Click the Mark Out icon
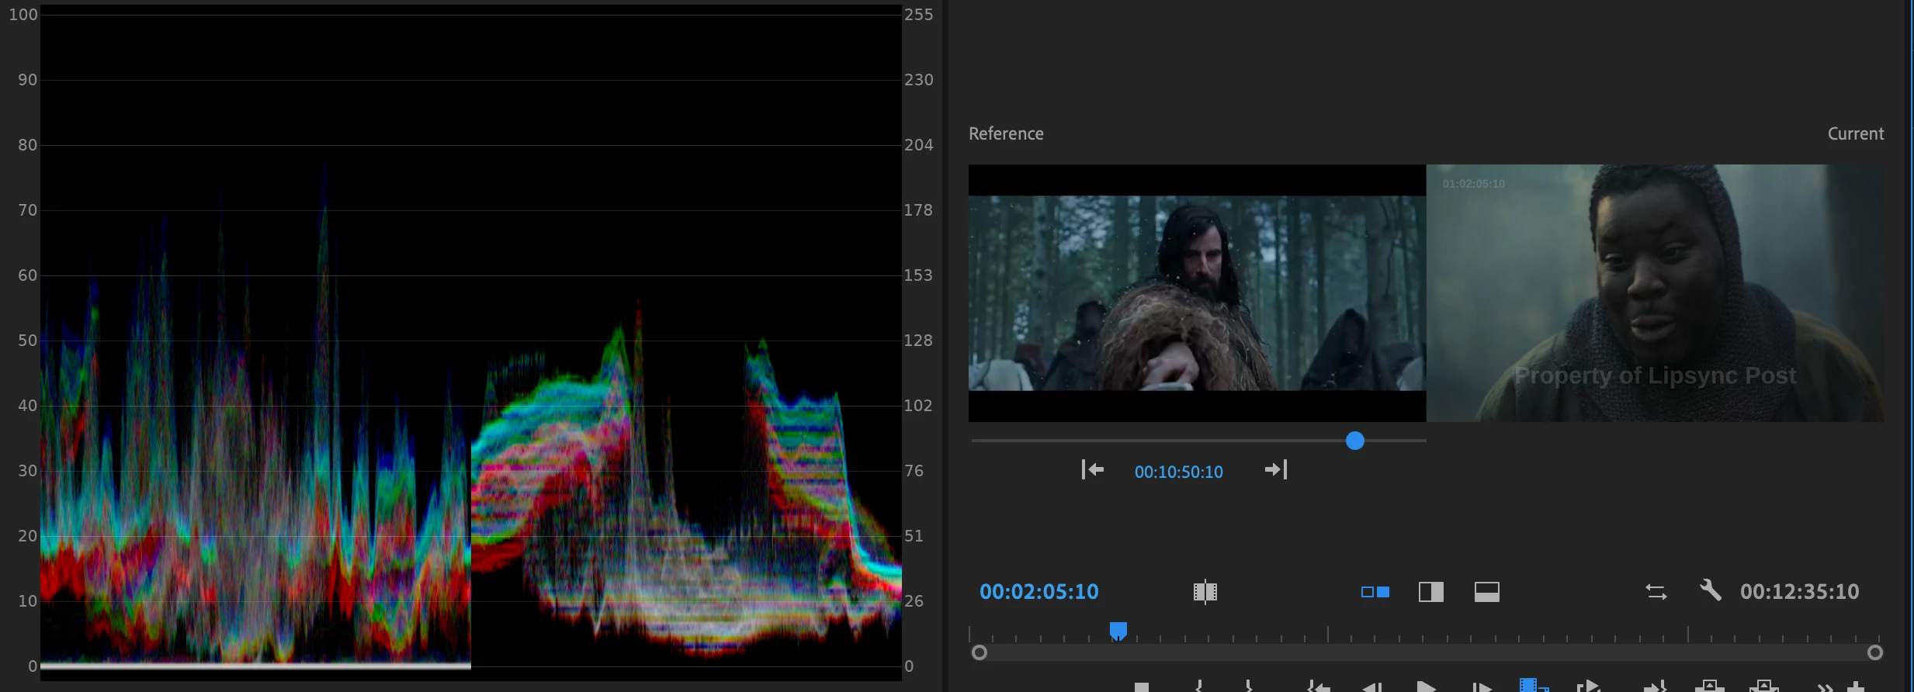The height and width of the screenshot is (692, 1914). (1249, 687)
